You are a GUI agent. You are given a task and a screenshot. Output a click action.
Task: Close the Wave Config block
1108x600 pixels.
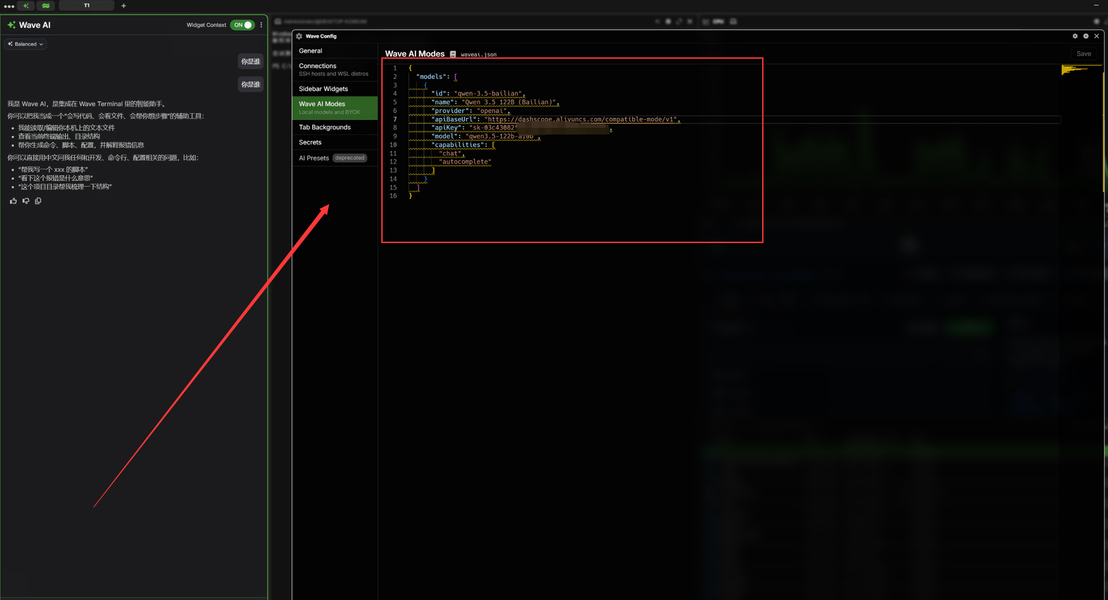click(1096, 36)
